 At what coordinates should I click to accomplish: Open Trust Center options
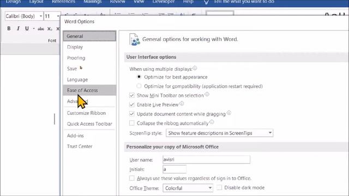click(x=89, y=146)
